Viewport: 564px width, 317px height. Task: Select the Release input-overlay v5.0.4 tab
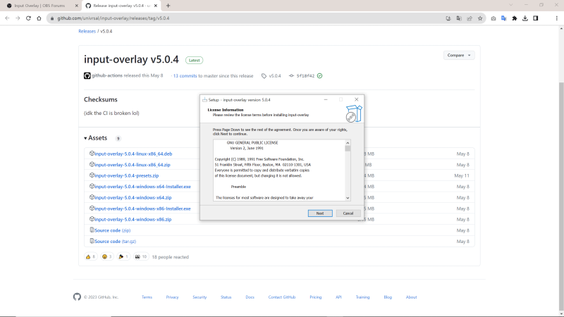point(121,6)
